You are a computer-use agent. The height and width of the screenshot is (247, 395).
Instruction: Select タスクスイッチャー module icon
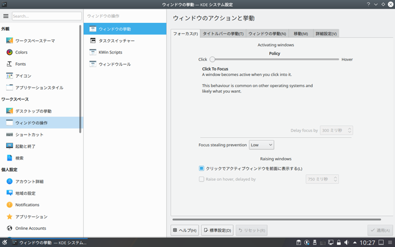[x=93, y=41]
